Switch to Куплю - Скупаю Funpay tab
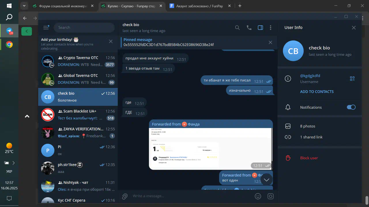The height and width of the screenshot is (207, 369). [x=132, y=6]
